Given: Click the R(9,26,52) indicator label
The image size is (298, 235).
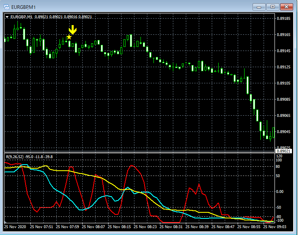Looking at the screenshot, I should [29, 157].
